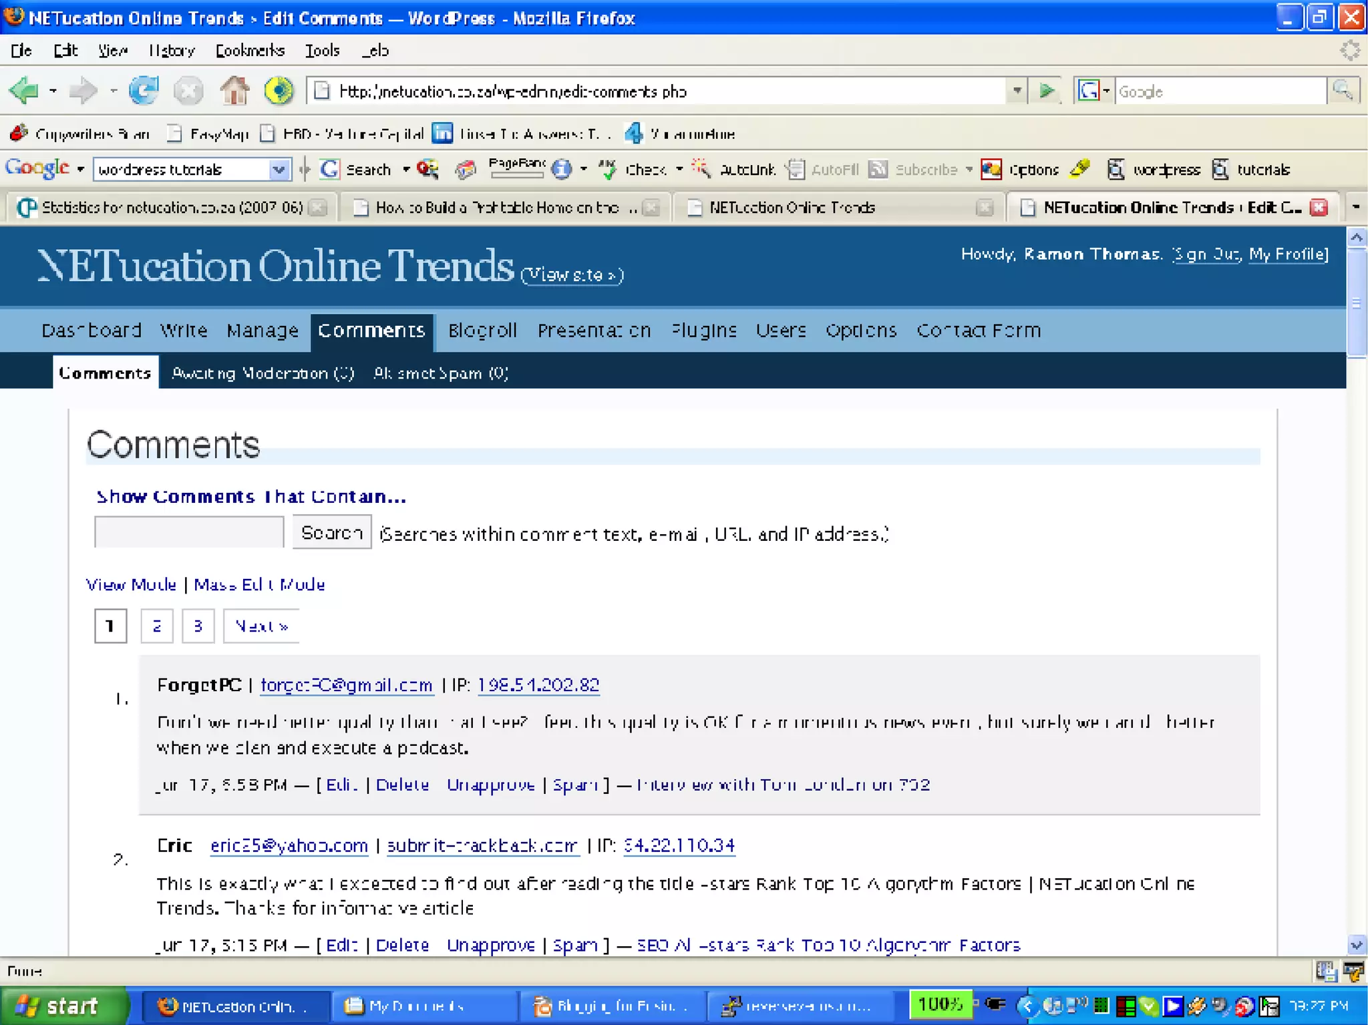The height and width of the screenshot is (1025, 1368).
Task: Click the Google toolbar Search icon
Action: pos(330,170)
